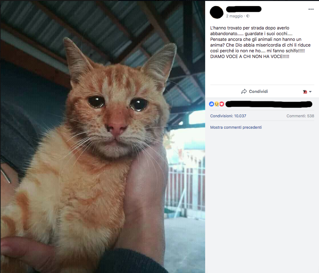
Task: Open the three-dot post options menu
Action: click(311, 10)
